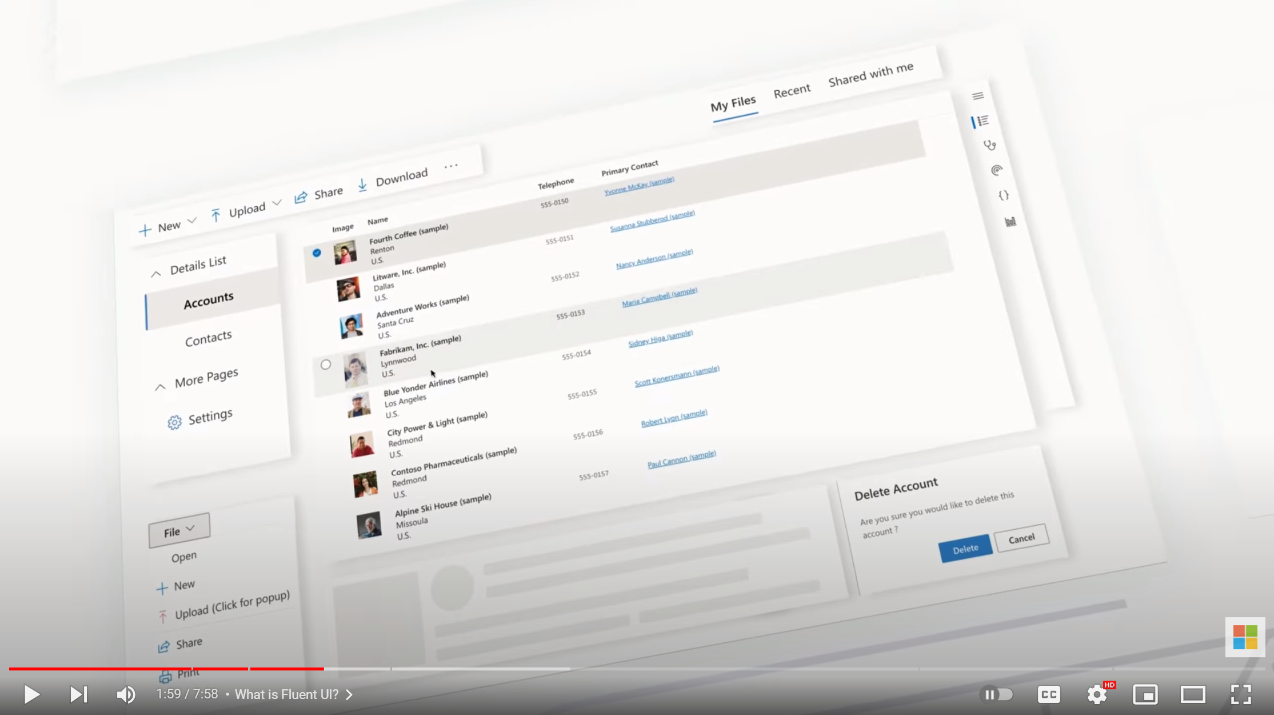Enable the miniplayer mode

1145,694
